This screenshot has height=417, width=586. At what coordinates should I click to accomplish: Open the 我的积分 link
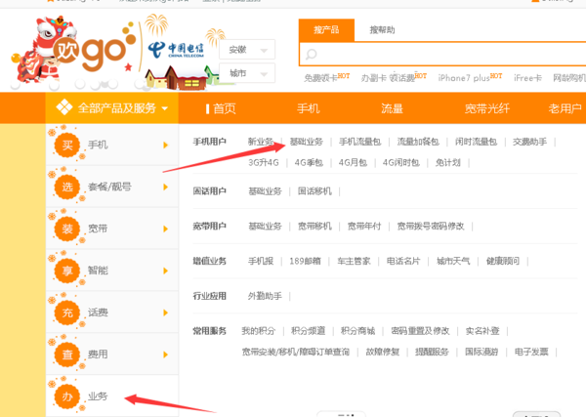258,331
